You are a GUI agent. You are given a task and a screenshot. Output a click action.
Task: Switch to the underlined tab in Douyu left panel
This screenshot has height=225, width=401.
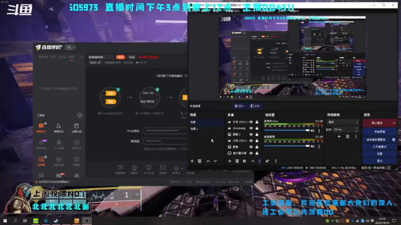[x=72, y=57]
